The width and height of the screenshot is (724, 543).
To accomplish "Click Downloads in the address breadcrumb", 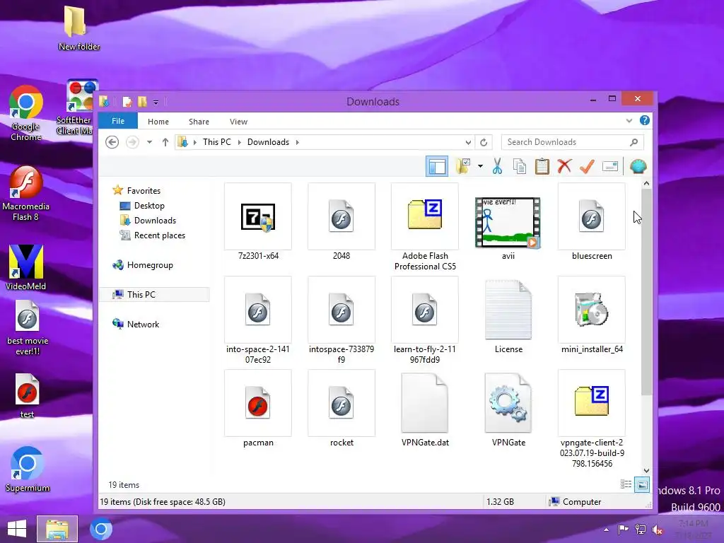I will click(x=268, y=141).
